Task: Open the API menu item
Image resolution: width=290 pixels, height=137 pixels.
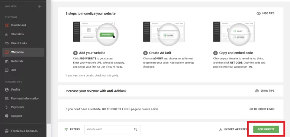Action: 23,70
